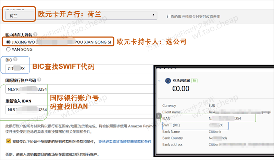Click the help icon next to BIC label
This screenshot has width=274, height=160.
pyautogui.click(x=15, y=59)
